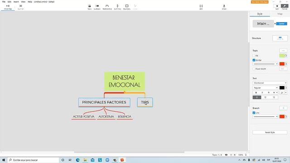290x163 pixels.
Task: Pick the red border color swatch
Action: pyautogui.click(x=282, y=64)
